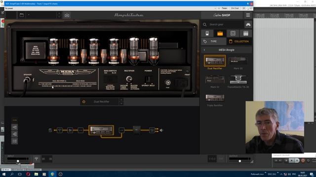The height and width of the screenshot is (177, 316).
Task: Step to previous amp model arrow
Action: coord(121,100)
